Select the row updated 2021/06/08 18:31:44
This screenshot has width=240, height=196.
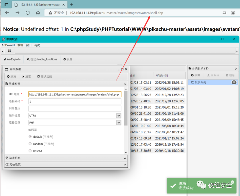pos(157,126)
